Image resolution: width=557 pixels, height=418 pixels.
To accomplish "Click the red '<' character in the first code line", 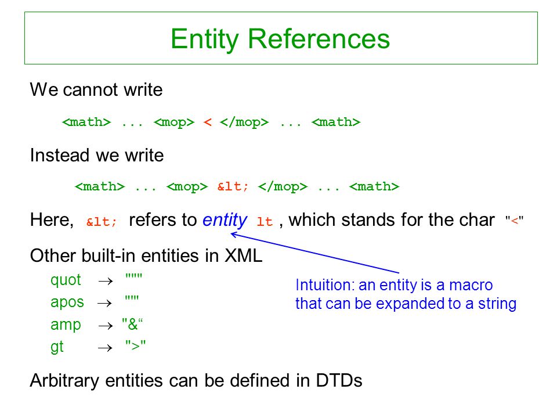I will 208,122.
